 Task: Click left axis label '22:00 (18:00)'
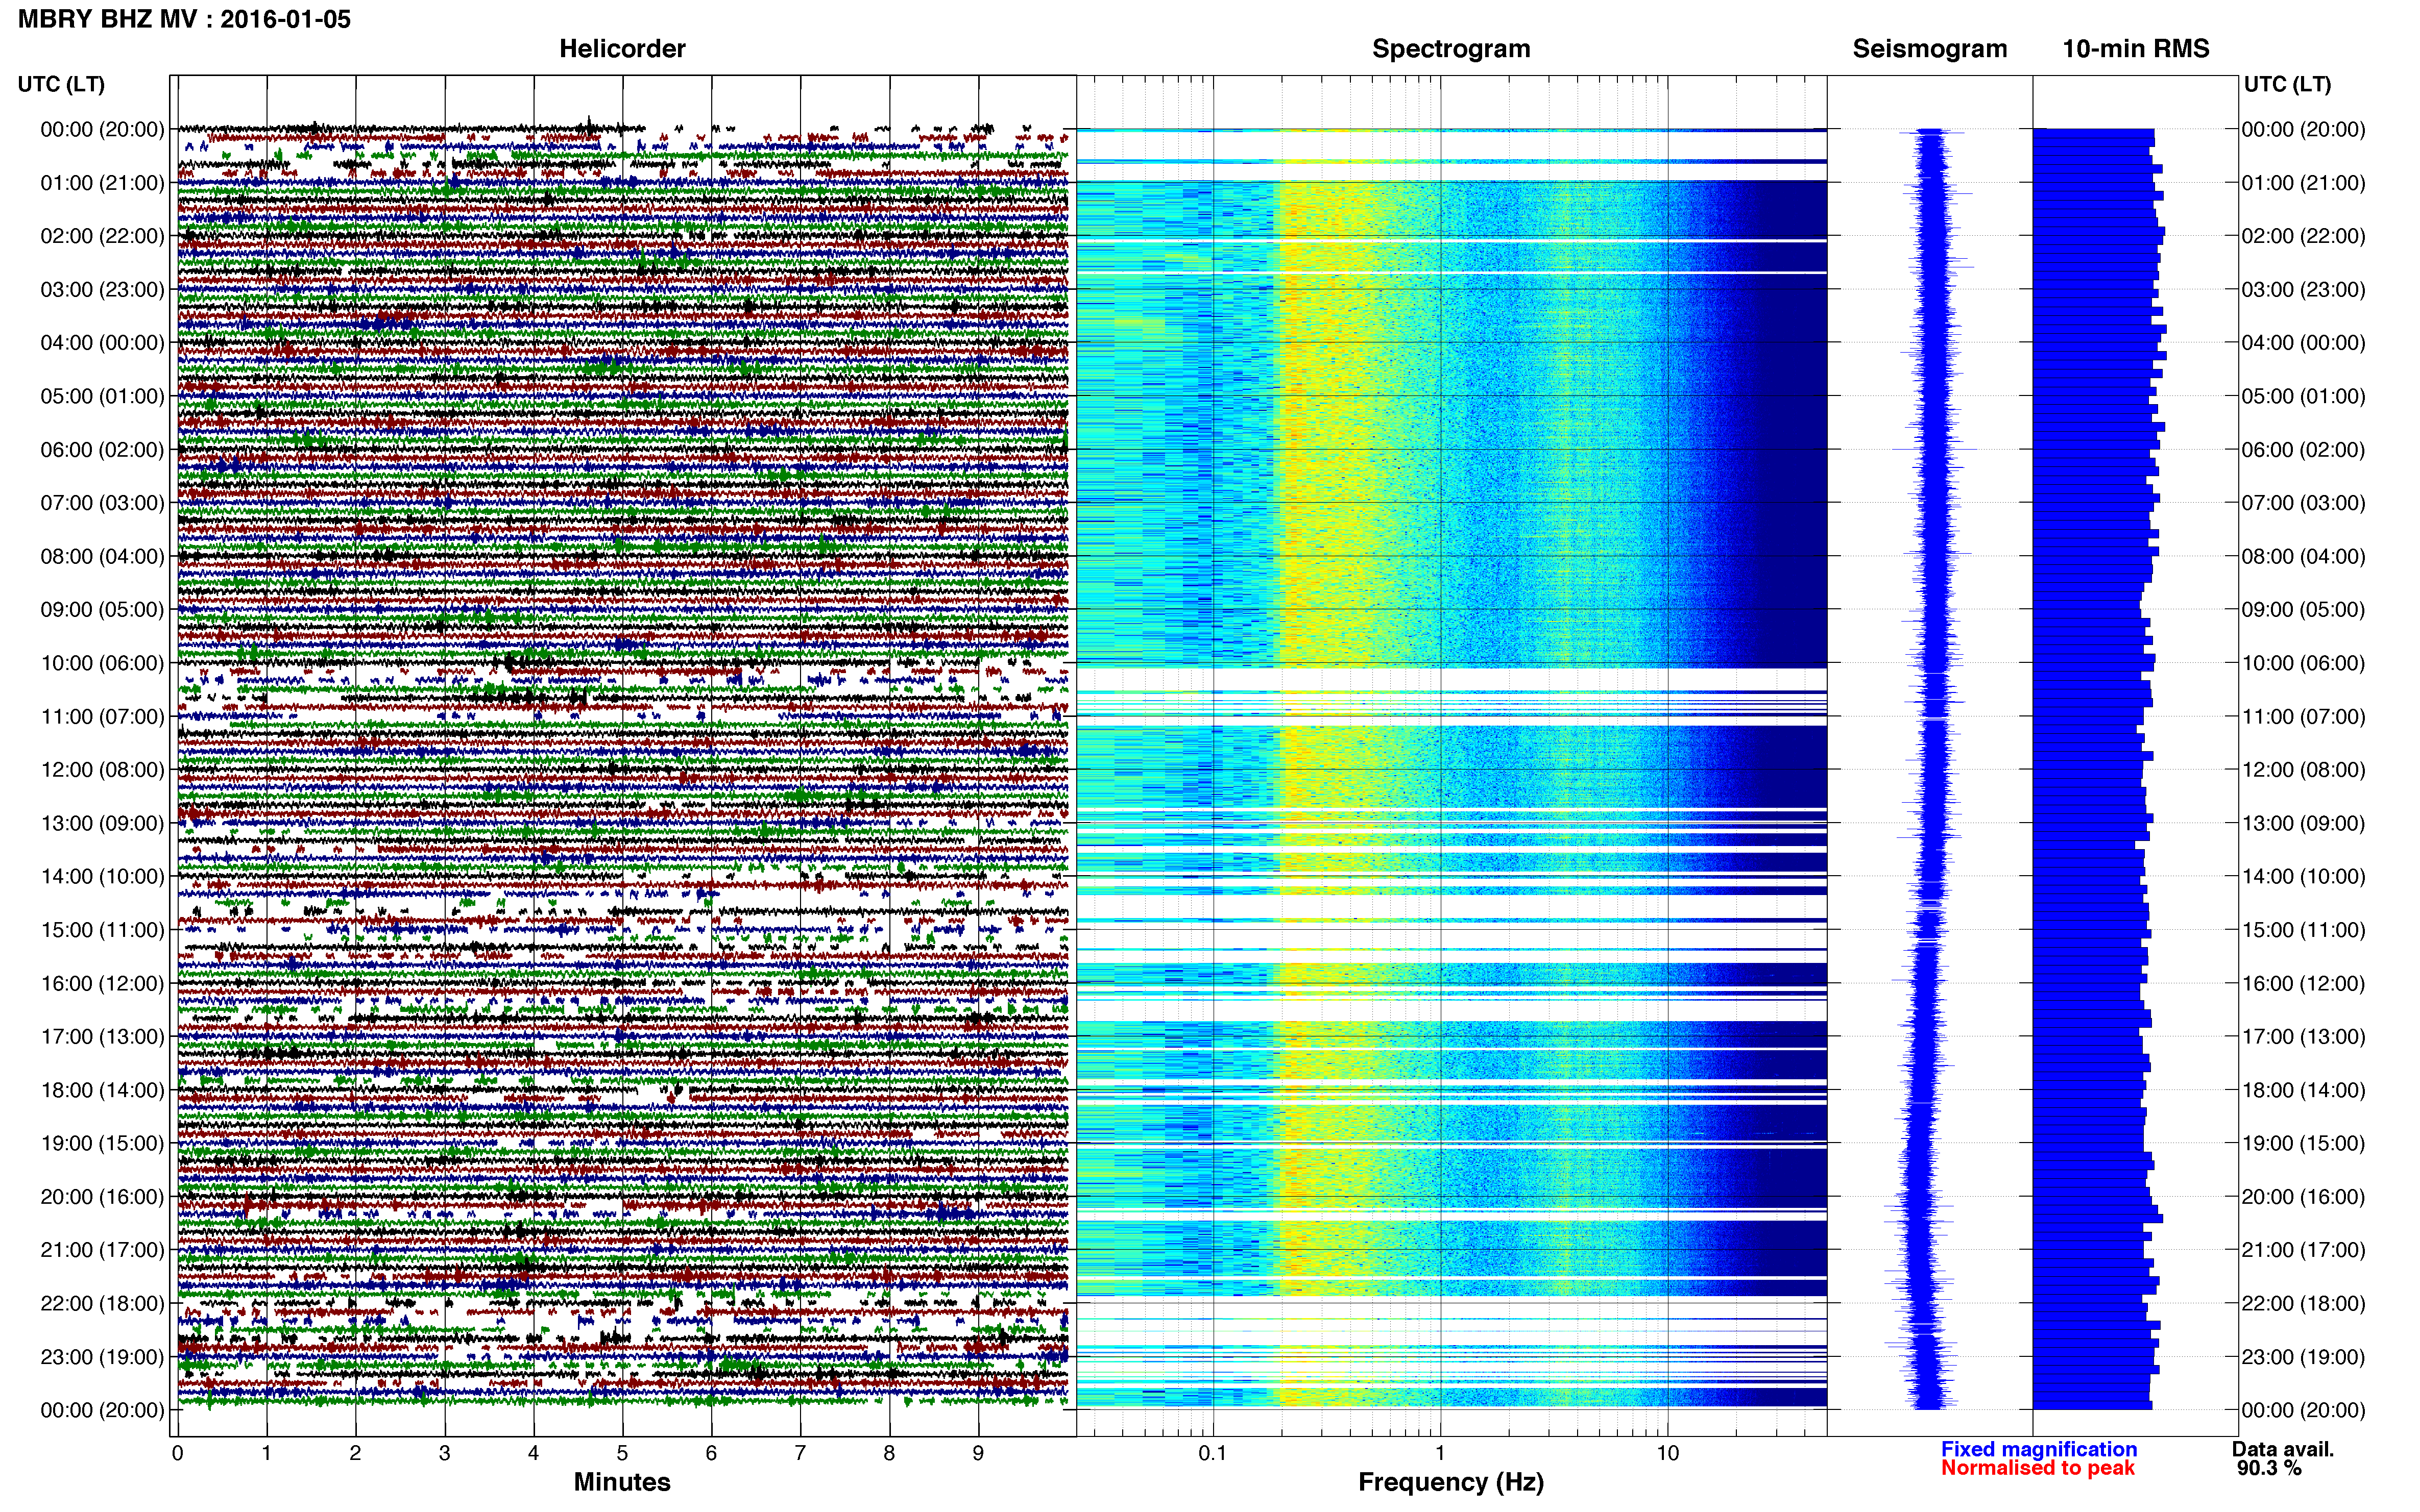(102, 1303)
